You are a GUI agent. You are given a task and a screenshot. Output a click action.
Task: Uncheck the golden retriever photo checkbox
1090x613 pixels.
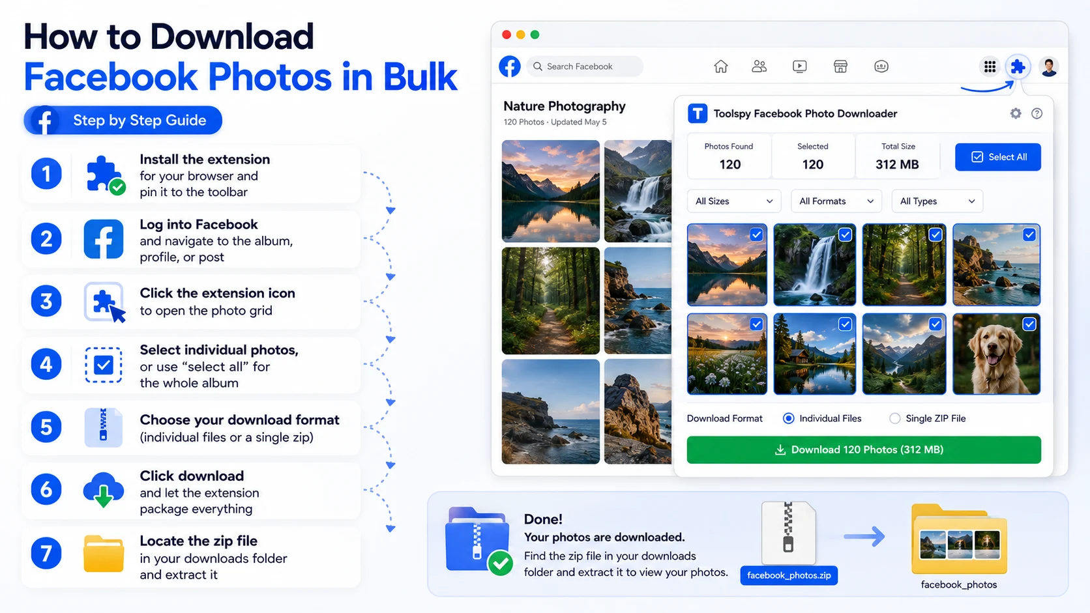pos(1029,324)
